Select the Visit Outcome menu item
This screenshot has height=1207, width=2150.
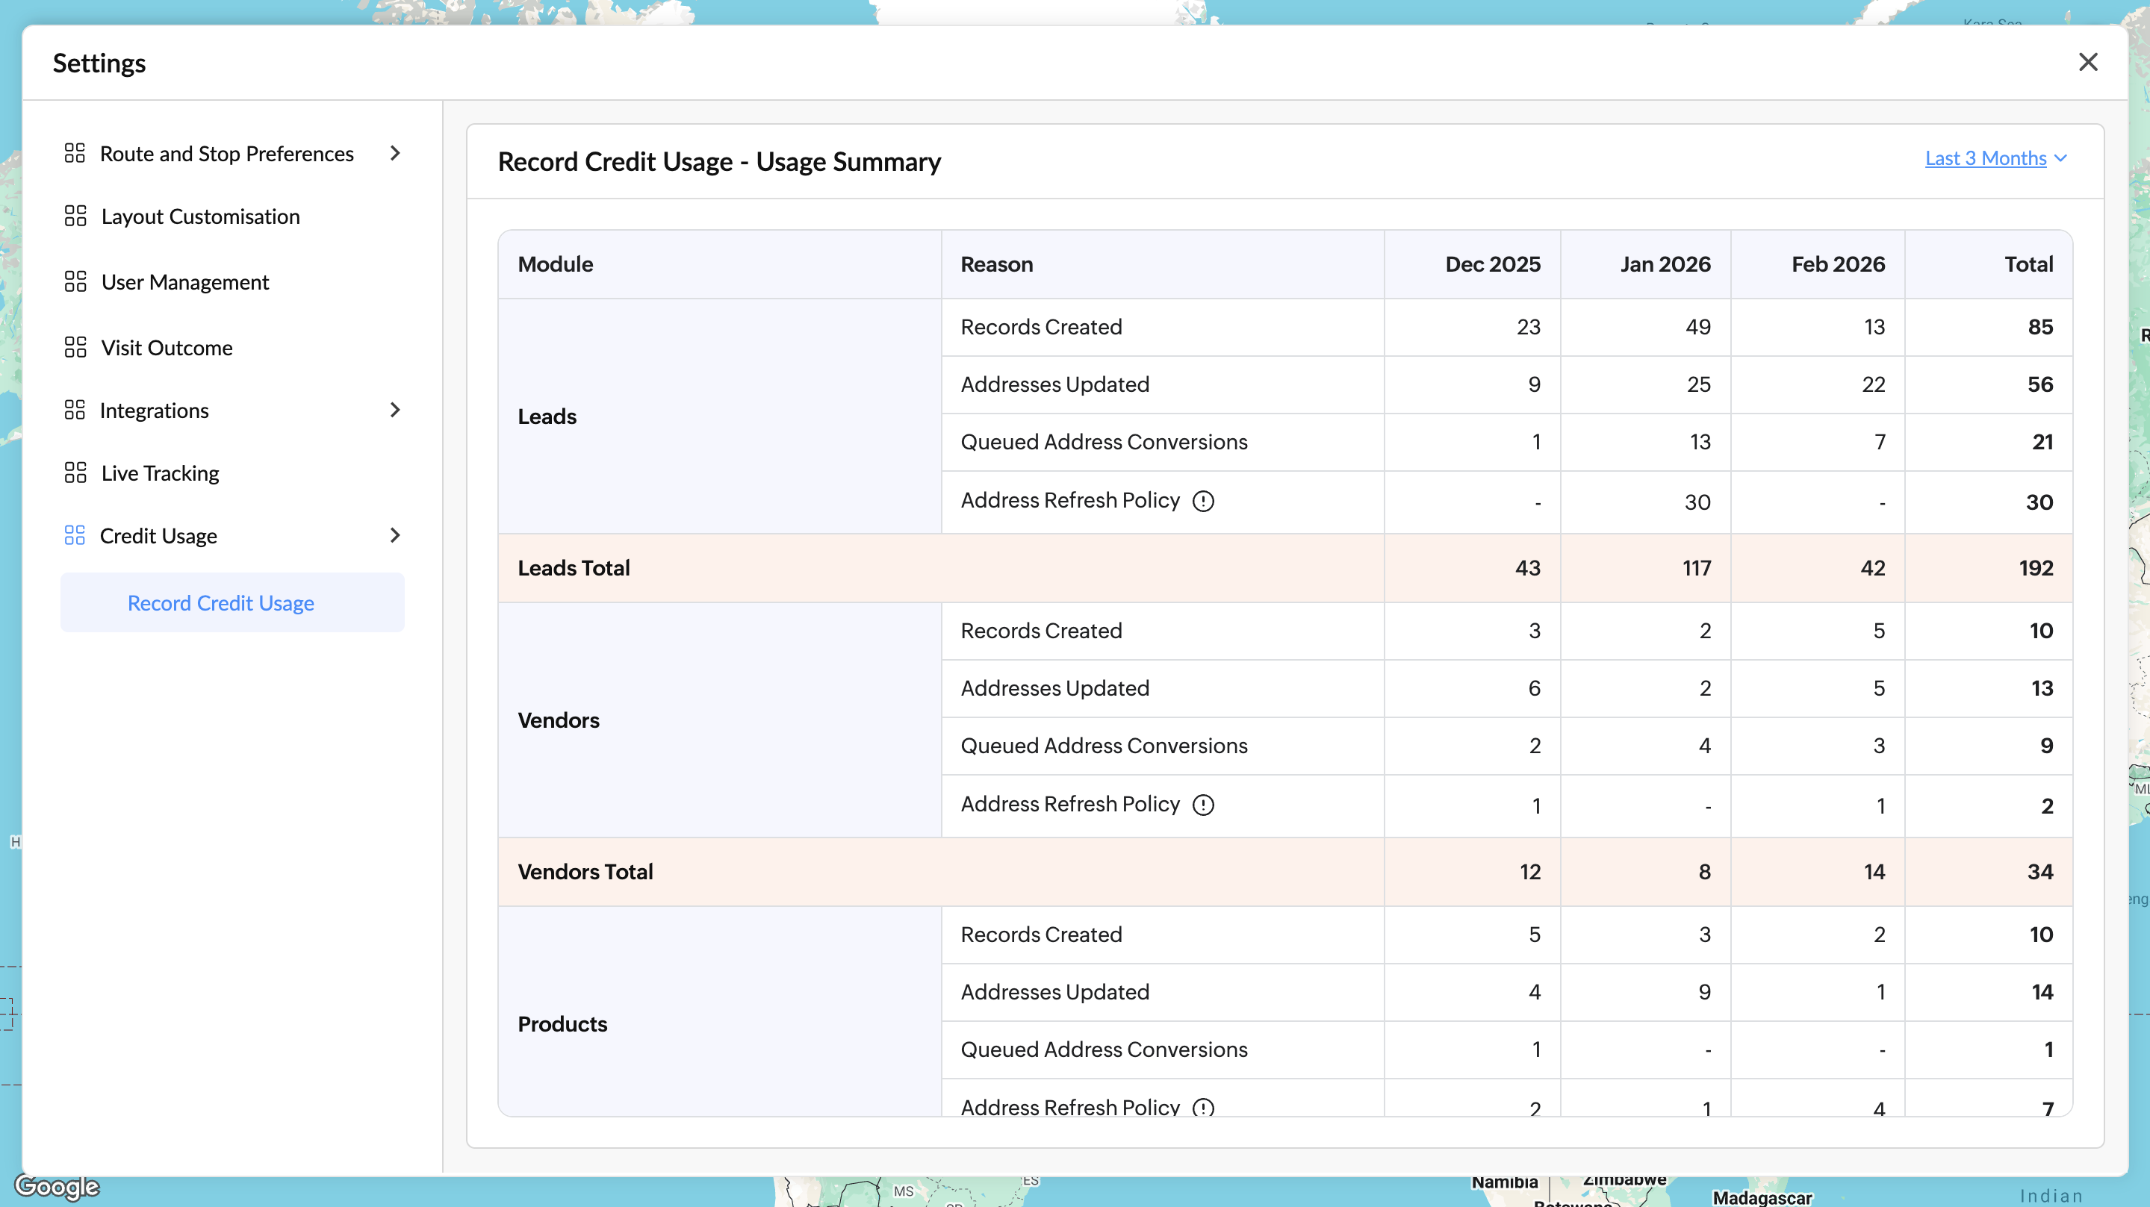[x=167, y=348]
